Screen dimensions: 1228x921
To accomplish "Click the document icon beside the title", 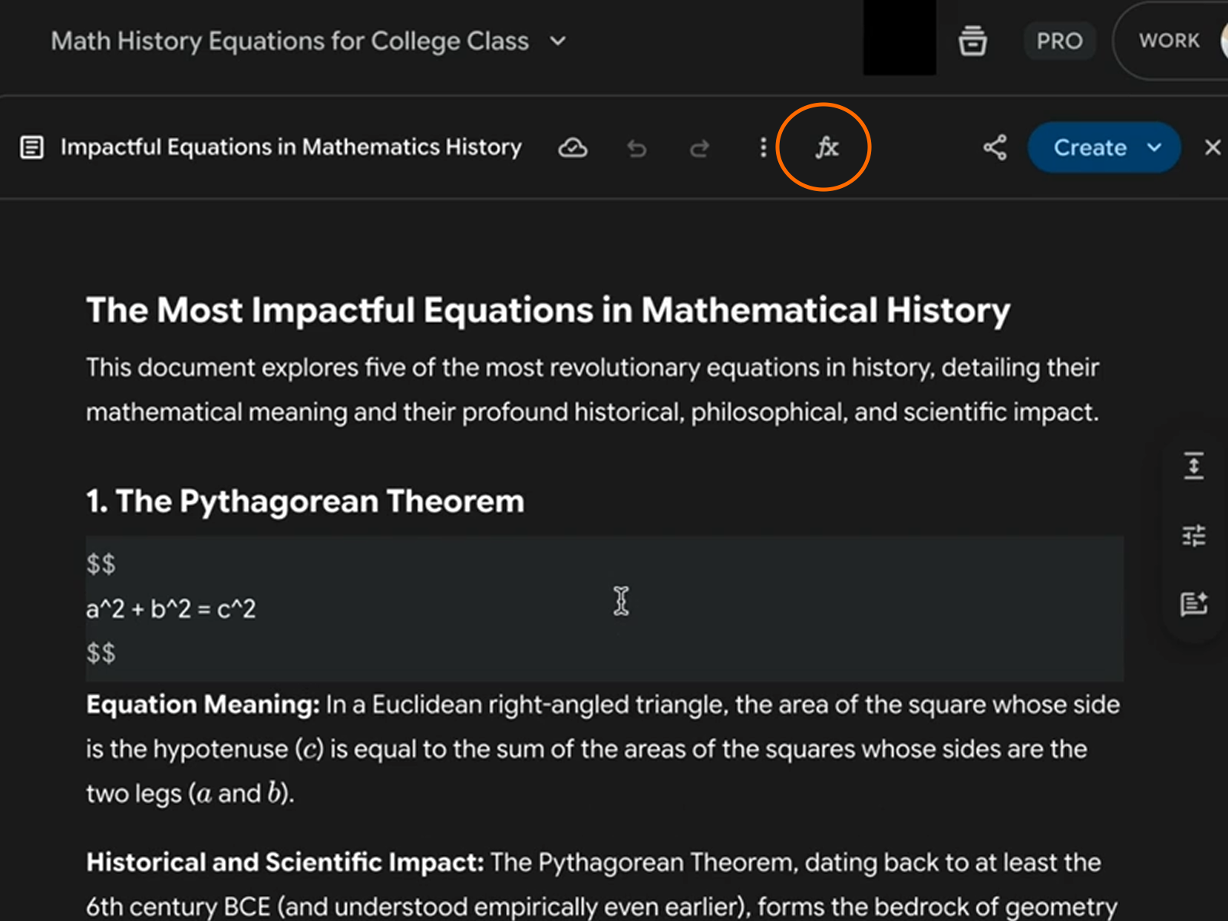I will (x=31, y=147).
